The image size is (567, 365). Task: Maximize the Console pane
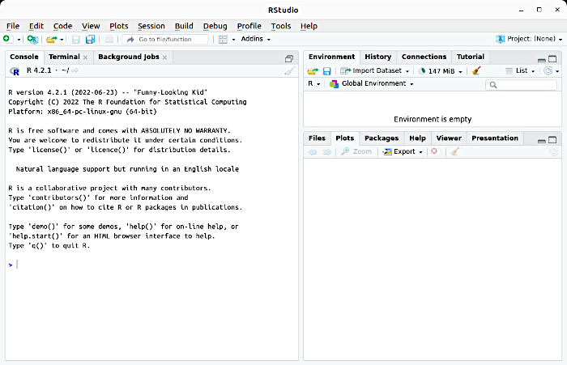(289, 58)
